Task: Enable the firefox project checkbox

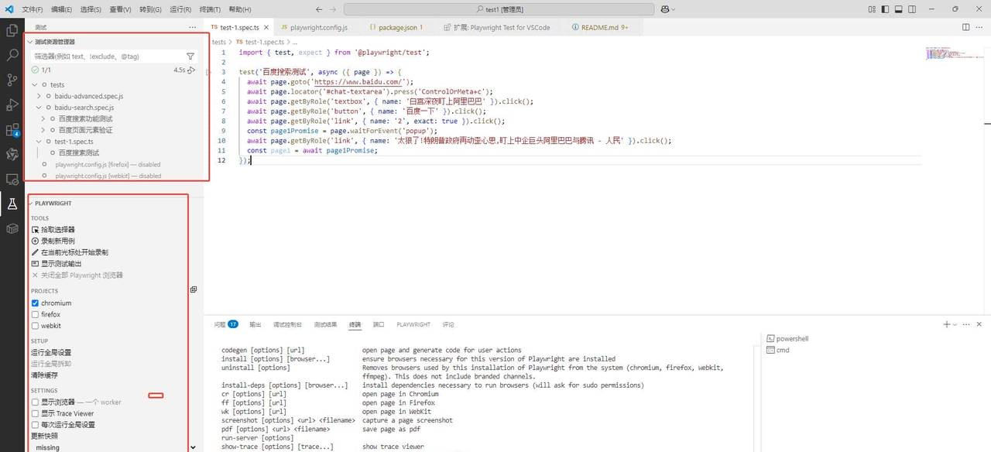Action: [x=35, y=315]
